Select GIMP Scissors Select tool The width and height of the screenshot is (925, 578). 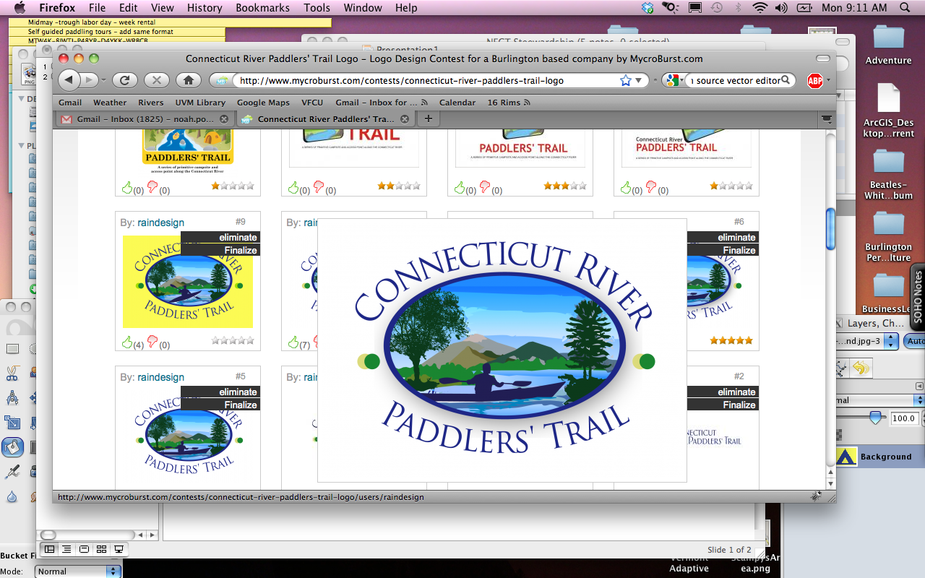click(x=12, y=374)
